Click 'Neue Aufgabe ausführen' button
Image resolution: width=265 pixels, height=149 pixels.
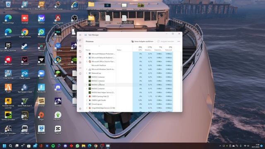pyautogui.click(x=142, y=41)
